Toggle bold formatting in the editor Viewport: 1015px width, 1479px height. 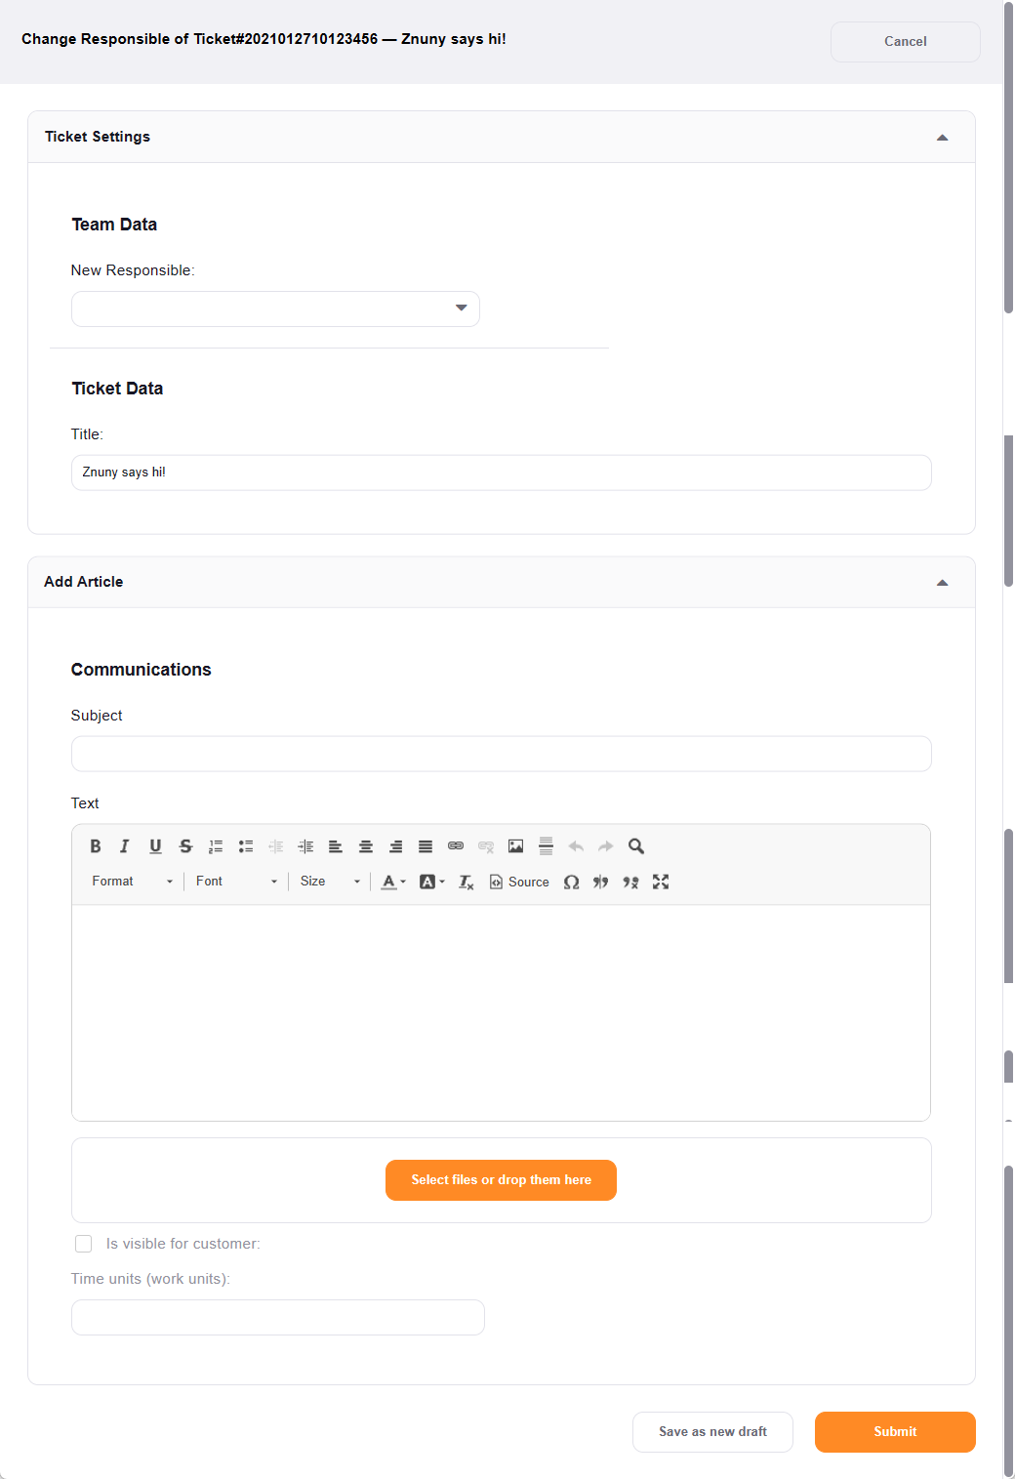(x=96, y=846)
